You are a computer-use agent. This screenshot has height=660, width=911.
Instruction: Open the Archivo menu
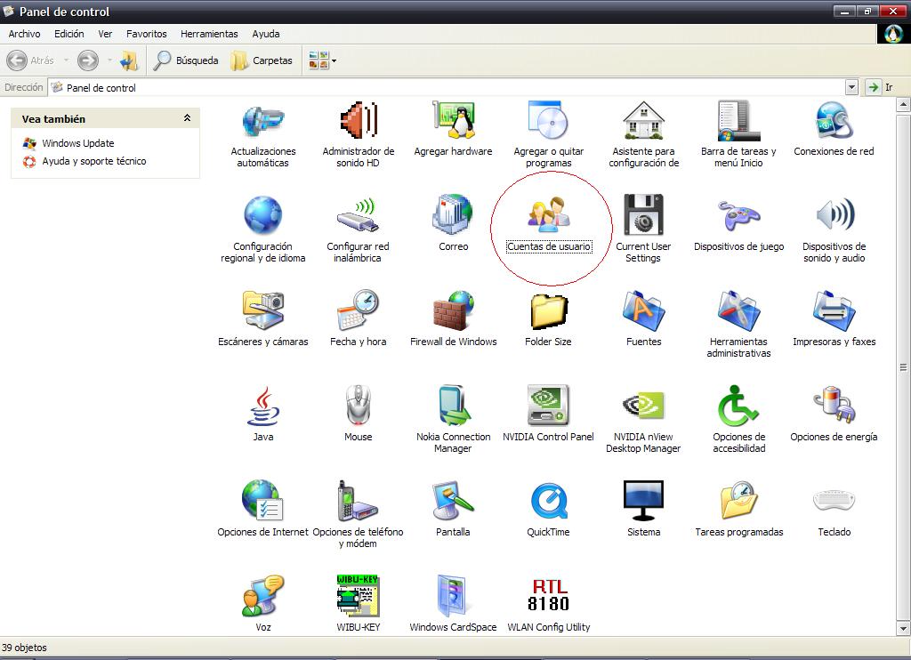pyautogui.click(x=24, y=34)
